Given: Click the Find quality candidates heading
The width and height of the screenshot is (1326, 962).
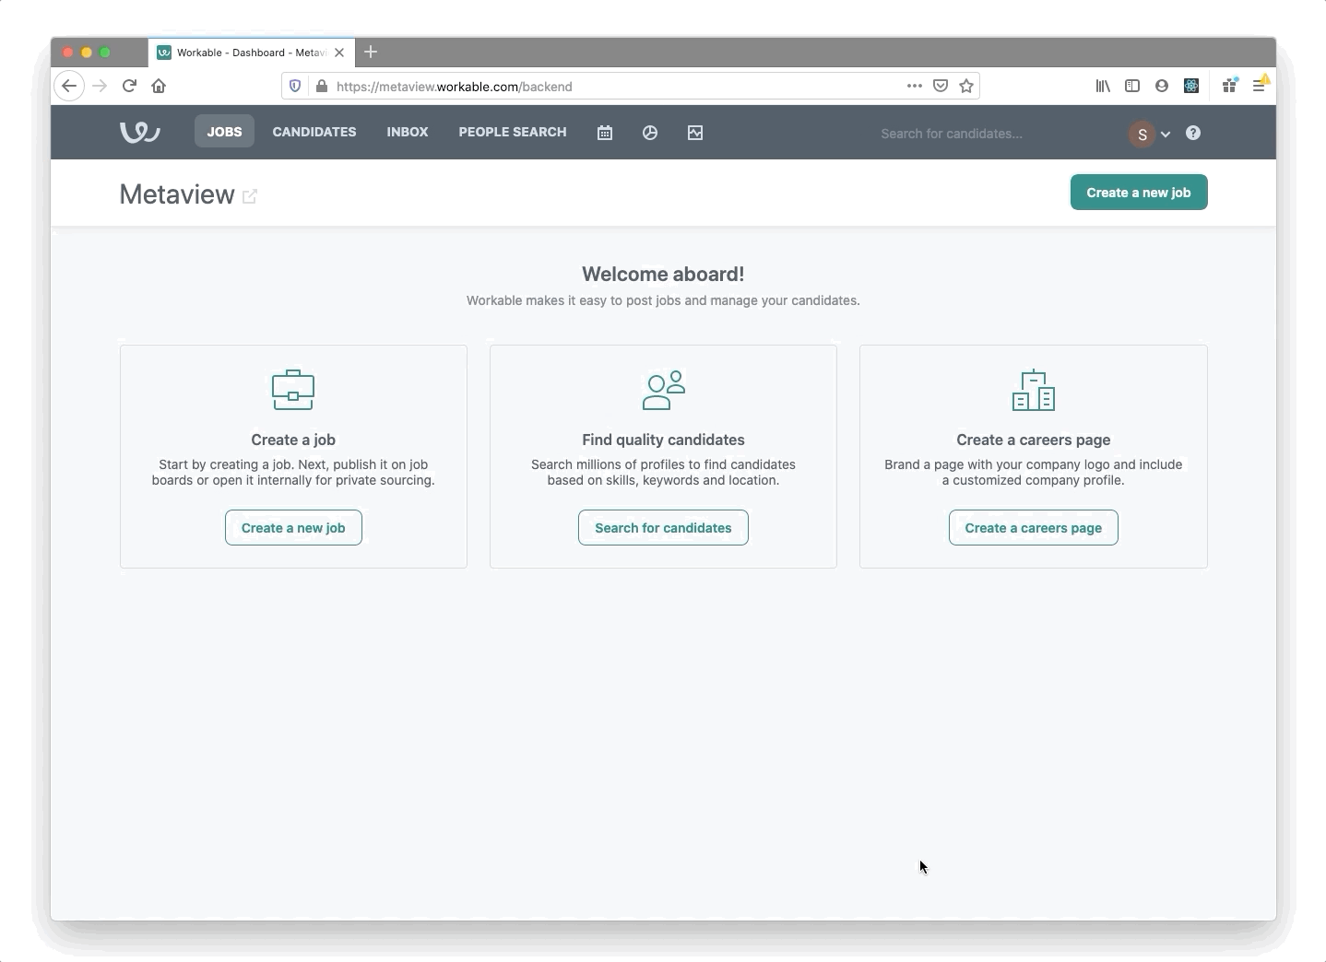Looking at the screenshot, I should point(663,440).
